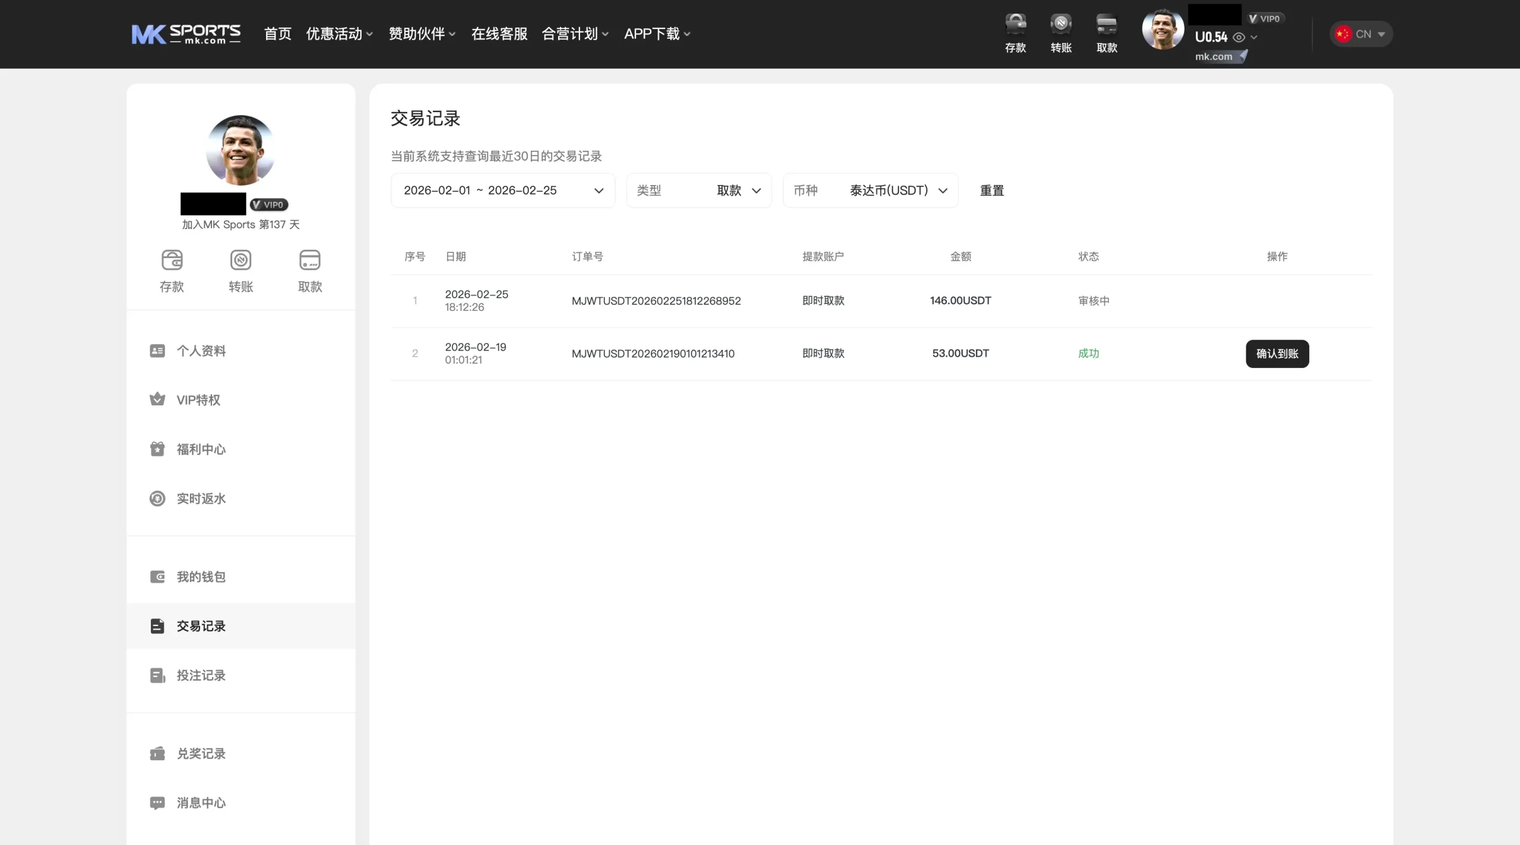Image resolution: width=1520 pixels, height=845 pixels.
Task: Click the 重置 reset link
Action: click(x=992, y=190)
